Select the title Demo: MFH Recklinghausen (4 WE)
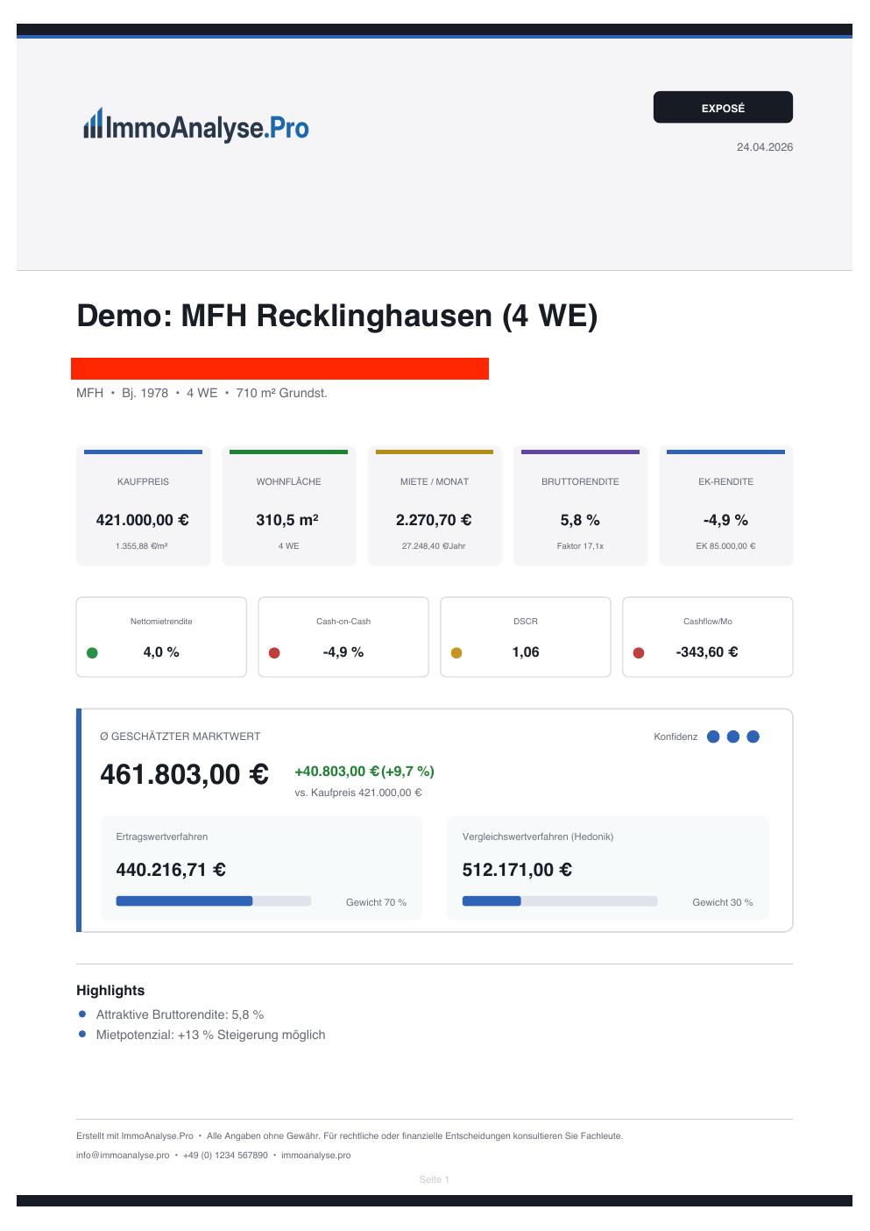The image size is (870, 1231). tap(337, 315)
